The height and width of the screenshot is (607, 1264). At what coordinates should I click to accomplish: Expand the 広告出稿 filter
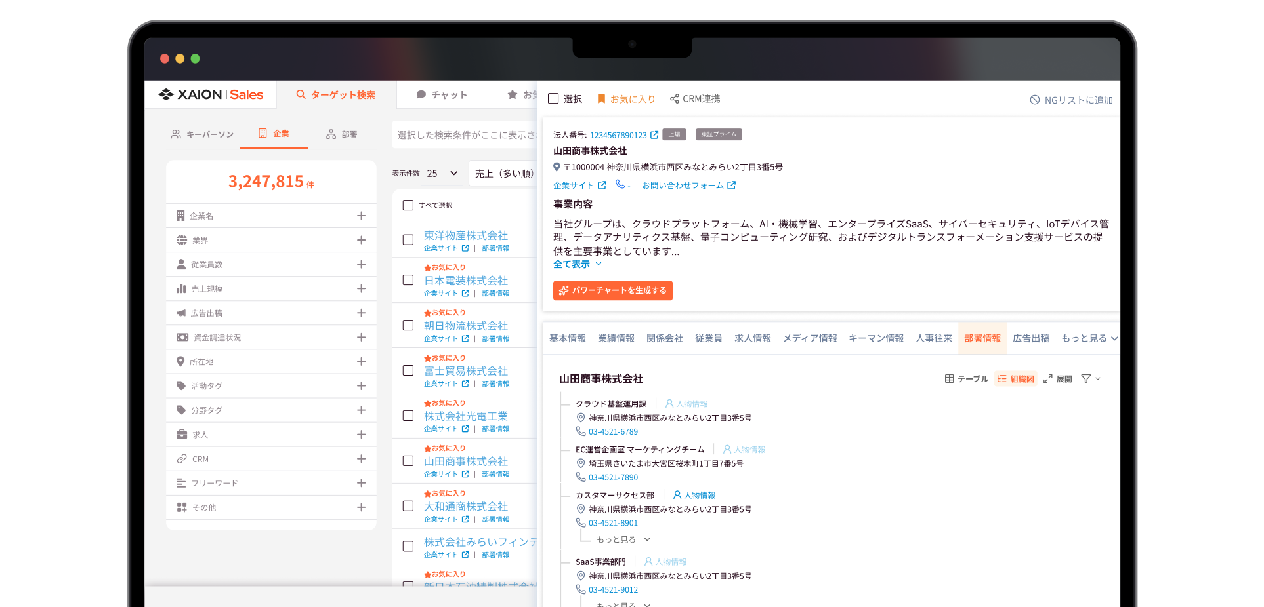point(361,313)
